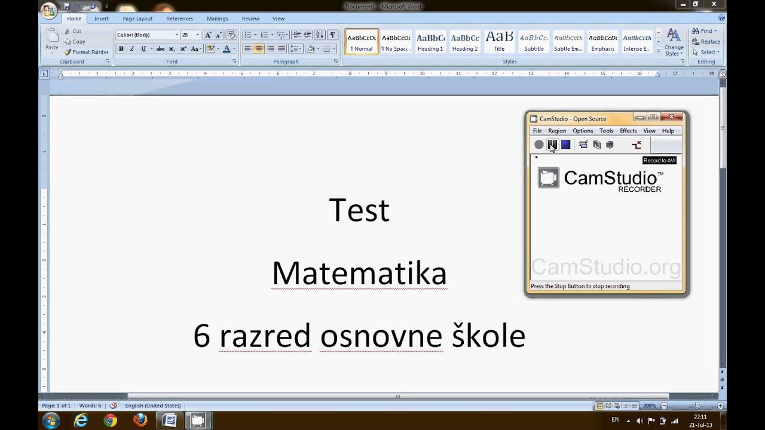This screenshot has width=765, height=430.
Task: Align text left
Action: pos(248,49)
